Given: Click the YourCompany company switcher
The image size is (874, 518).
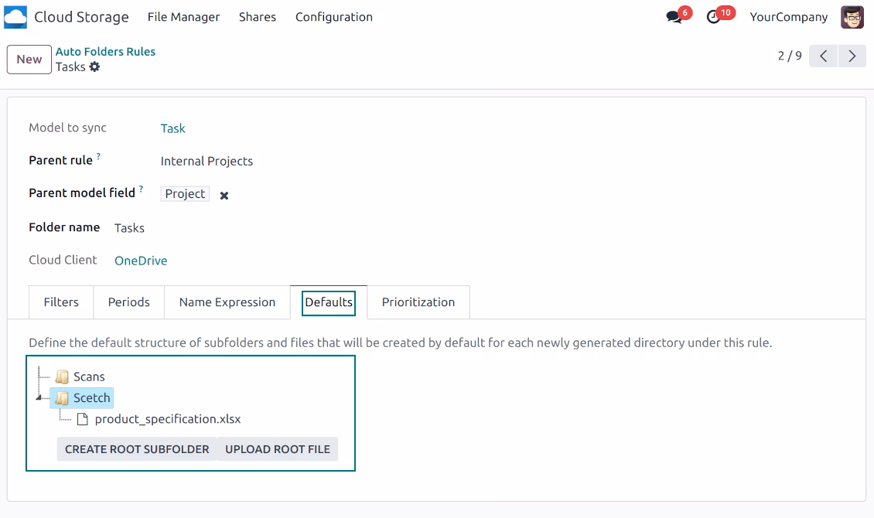Looking at the screenshot, I should tap(789, 17).
